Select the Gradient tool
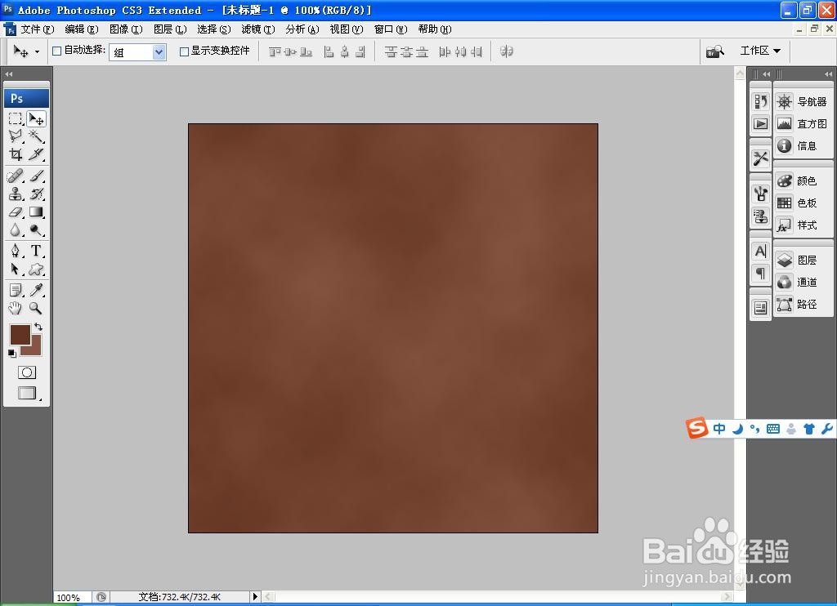The width and height of the screenshot is (837, 606). (36, 212)
